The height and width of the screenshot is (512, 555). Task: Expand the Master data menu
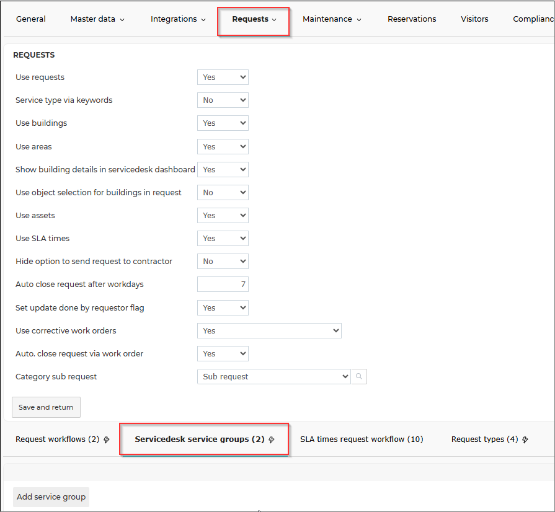click(97, 19)
